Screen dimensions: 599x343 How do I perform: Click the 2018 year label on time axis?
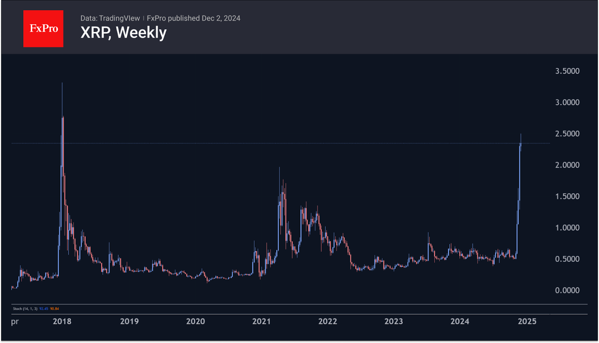coord(62,321)
